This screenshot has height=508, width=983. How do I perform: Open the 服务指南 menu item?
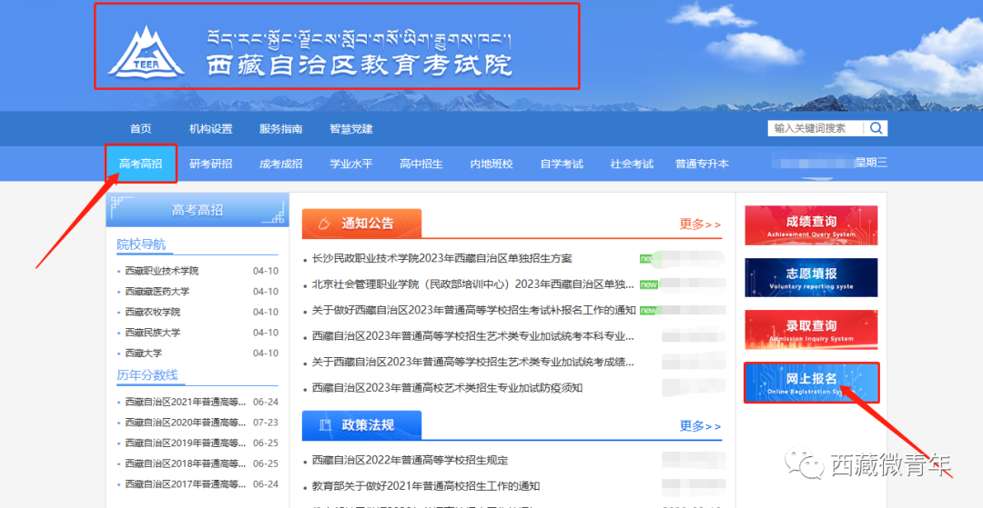click(x=280, y=129)
